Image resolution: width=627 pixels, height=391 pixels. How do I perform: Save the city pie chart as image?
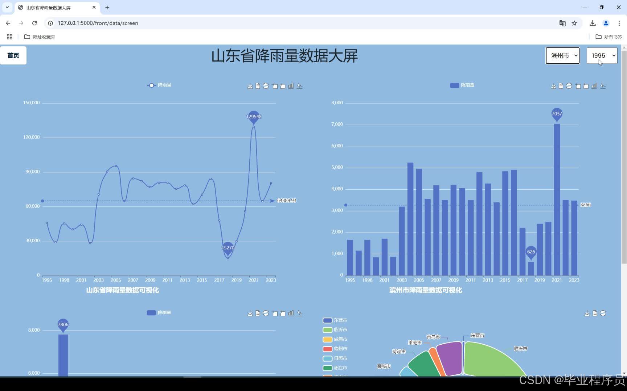(x=587, y=313)
